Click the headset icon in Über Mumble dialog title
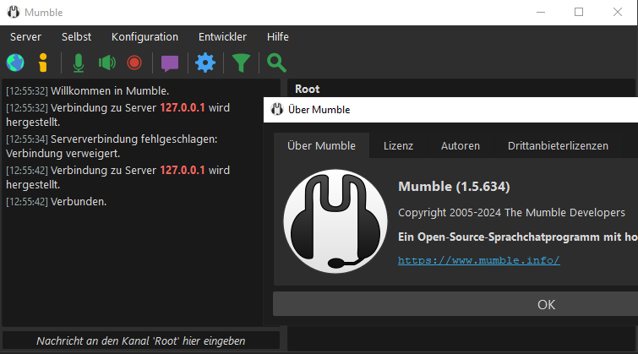The width and height of the screenshot is (638, 354). click(277, 110)
